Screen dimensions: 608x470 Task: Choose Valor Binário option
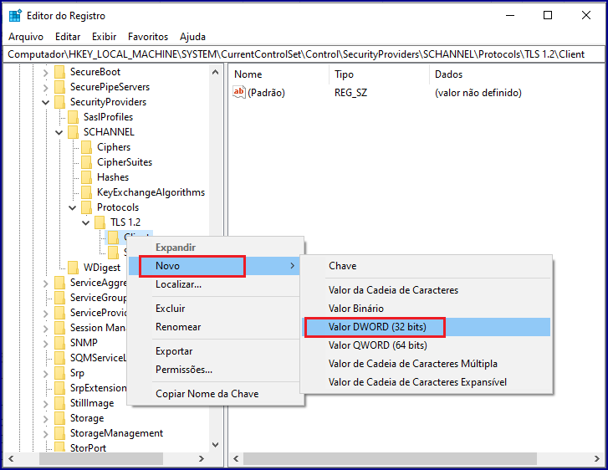coord(426,309)
